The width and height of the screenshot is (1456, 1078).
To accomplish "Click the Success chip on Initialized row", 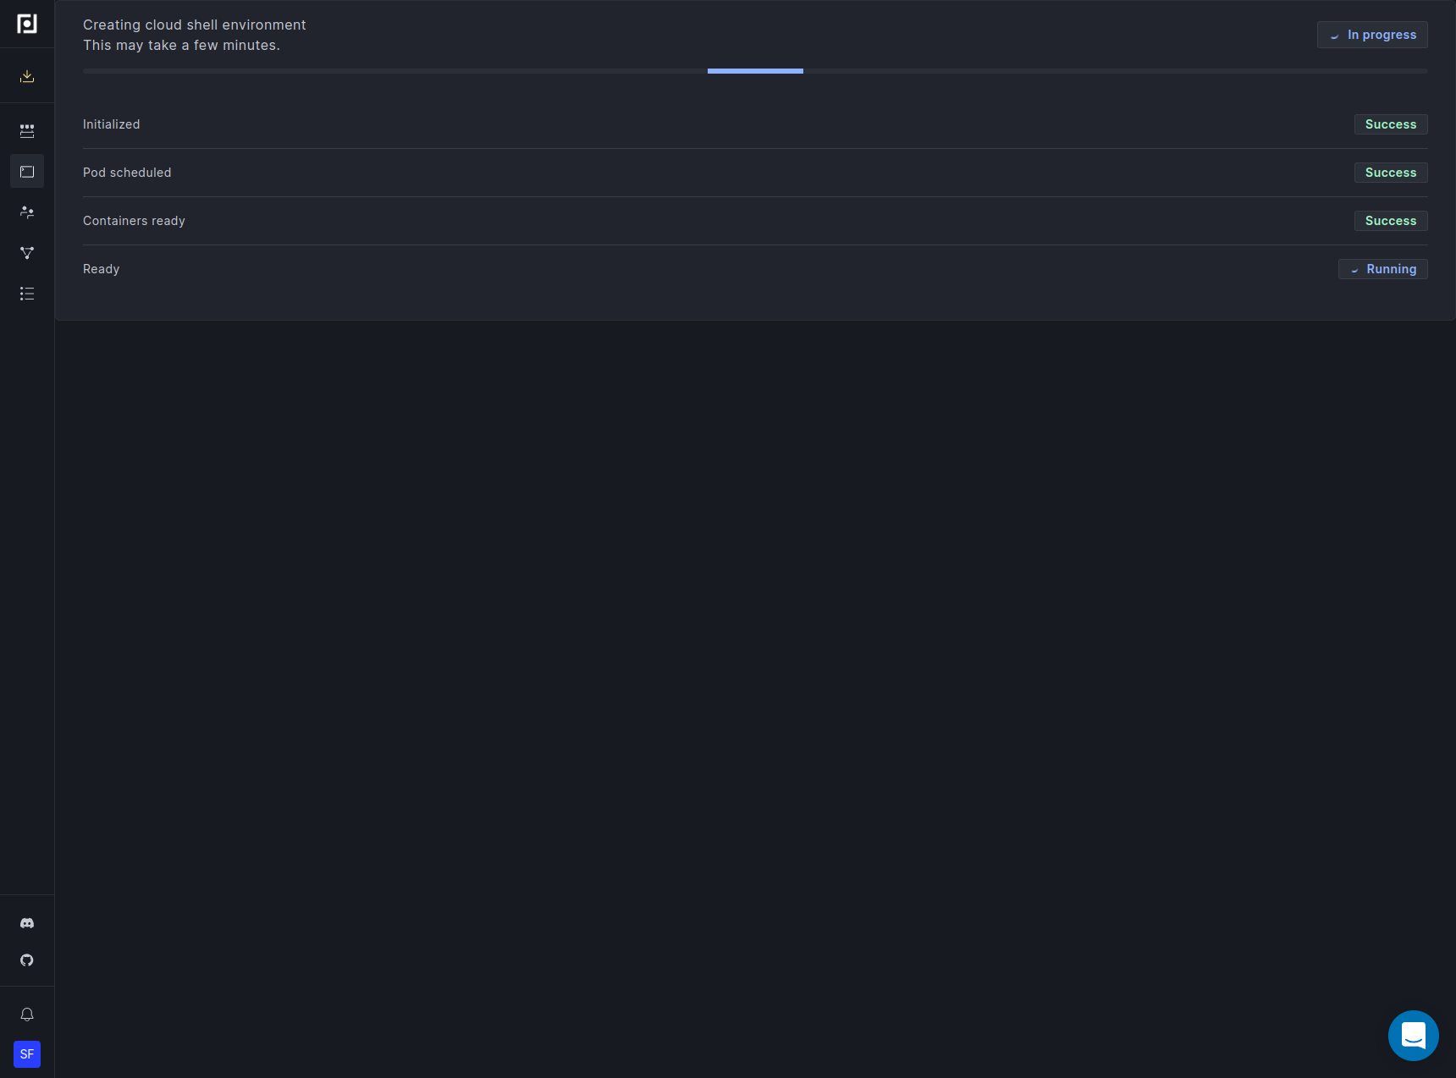I will (1391, 124).
